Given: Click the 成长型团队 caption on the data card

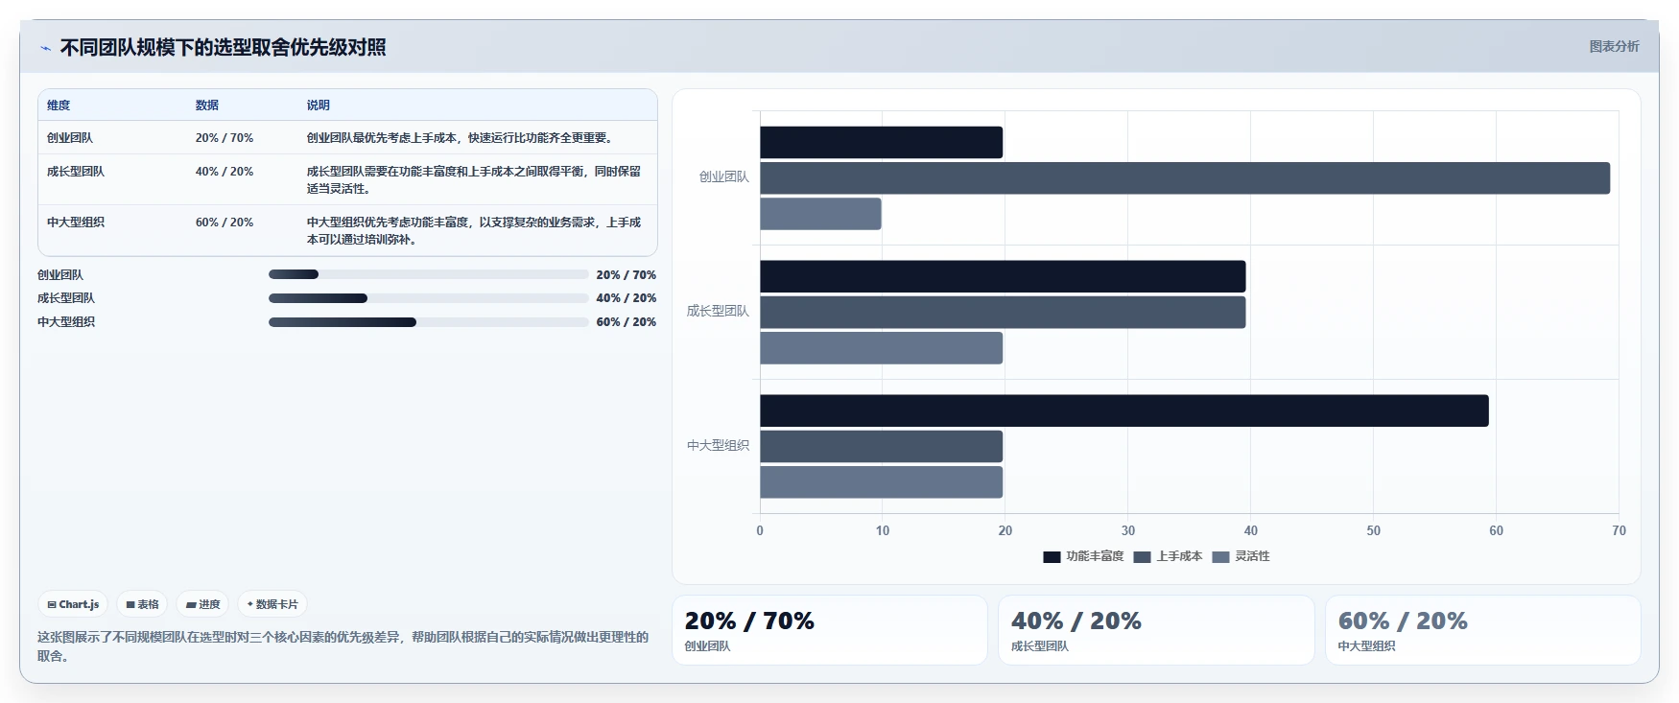Looking at the screenshot, I should [1040, 646].
